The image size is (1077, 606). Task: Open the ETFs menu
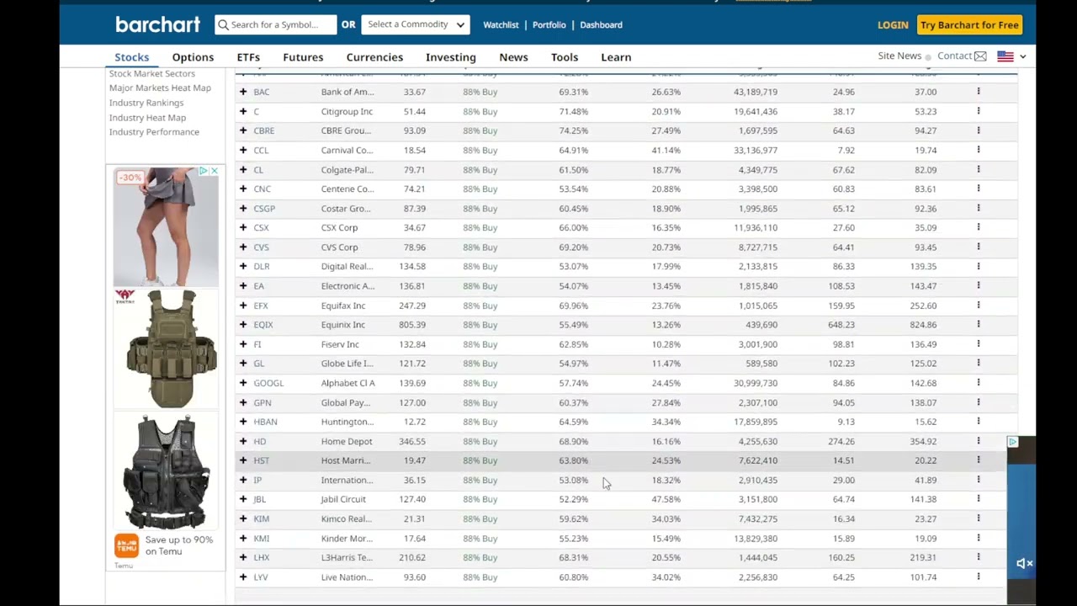[248, 57]
